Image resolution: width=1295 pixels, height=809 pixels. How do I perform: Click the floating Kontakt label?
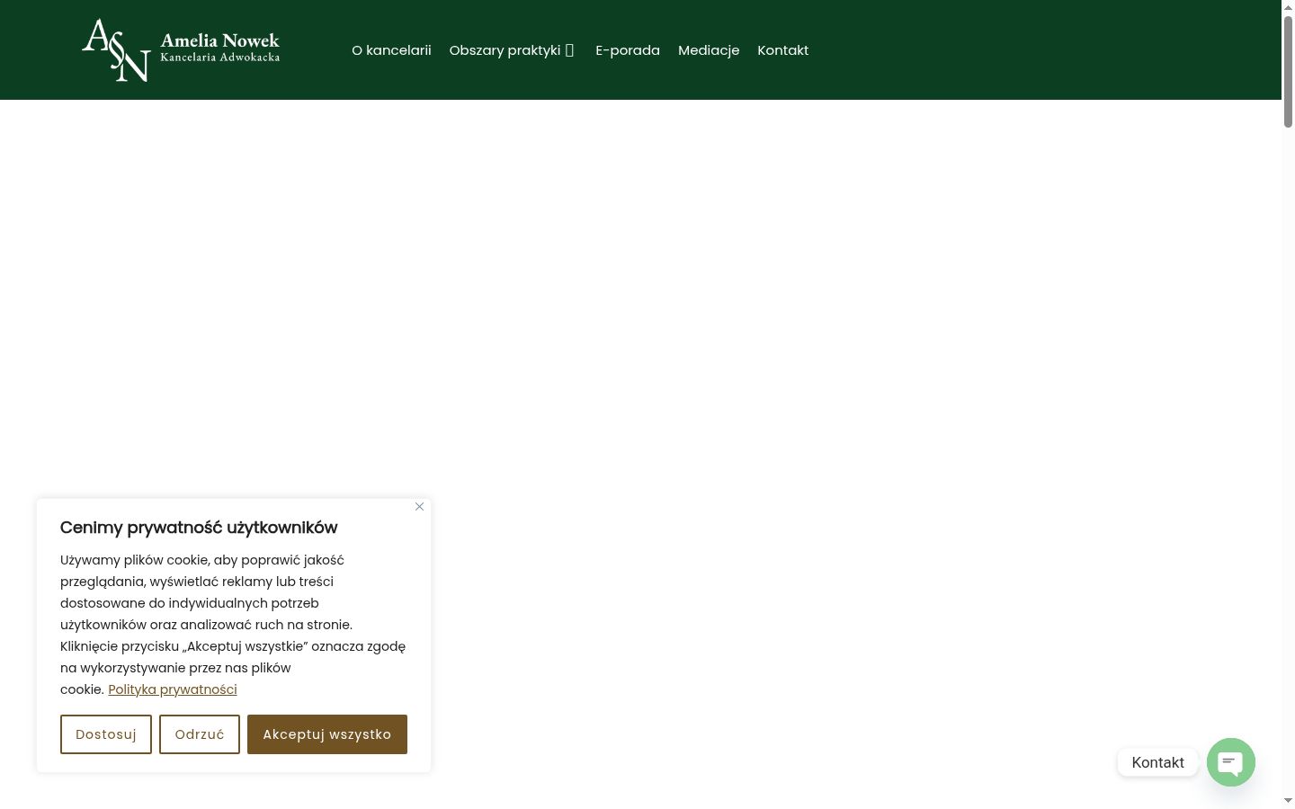pyautogui.click(x=1157, y=762)
